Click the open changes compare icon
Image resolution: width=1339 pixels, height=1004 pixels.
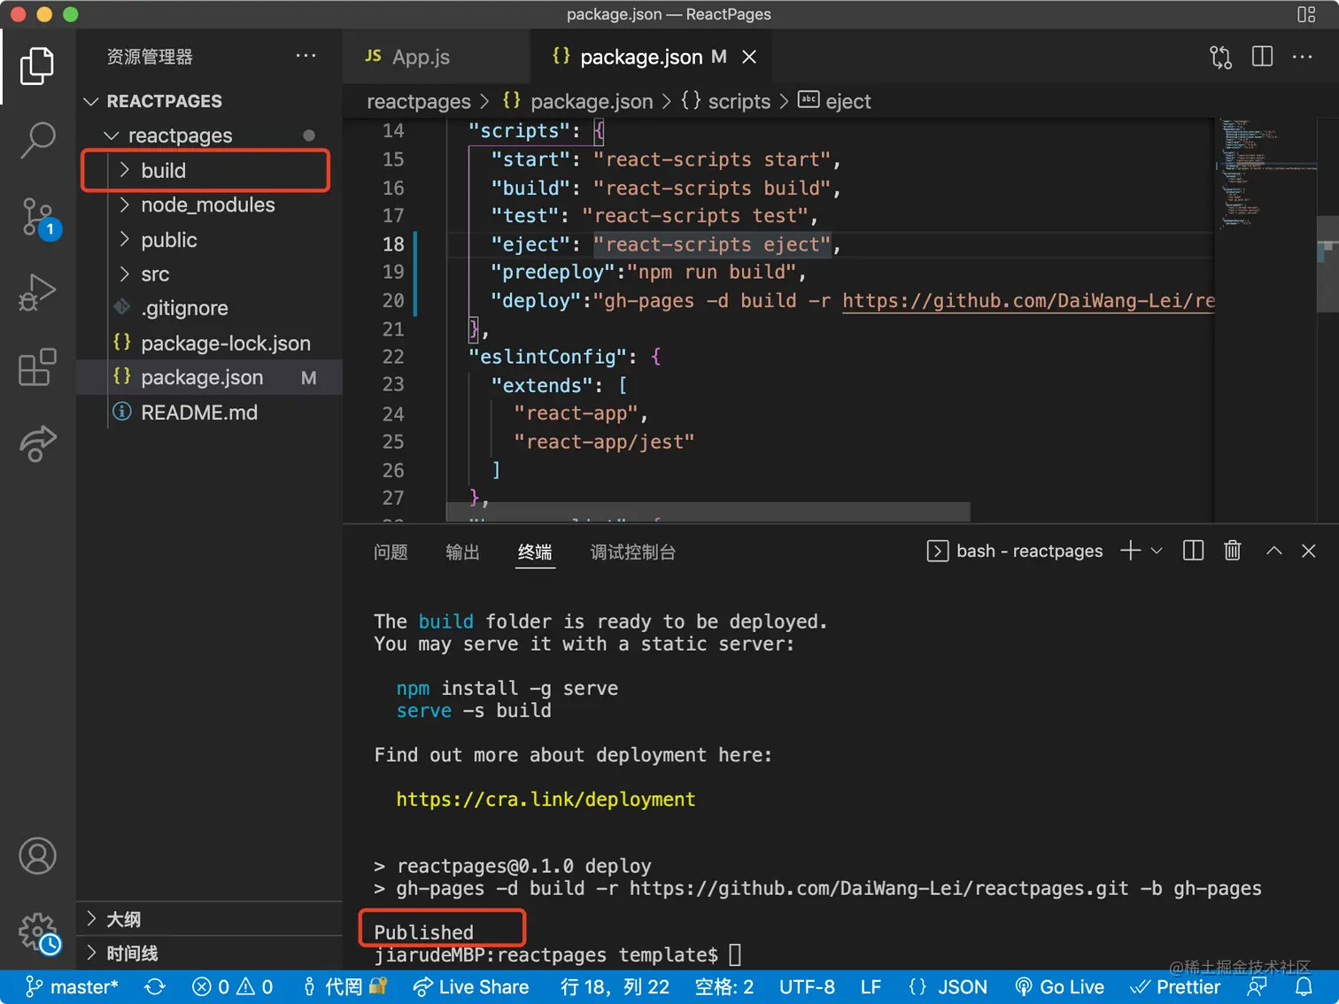click(x=1220, y=57)
